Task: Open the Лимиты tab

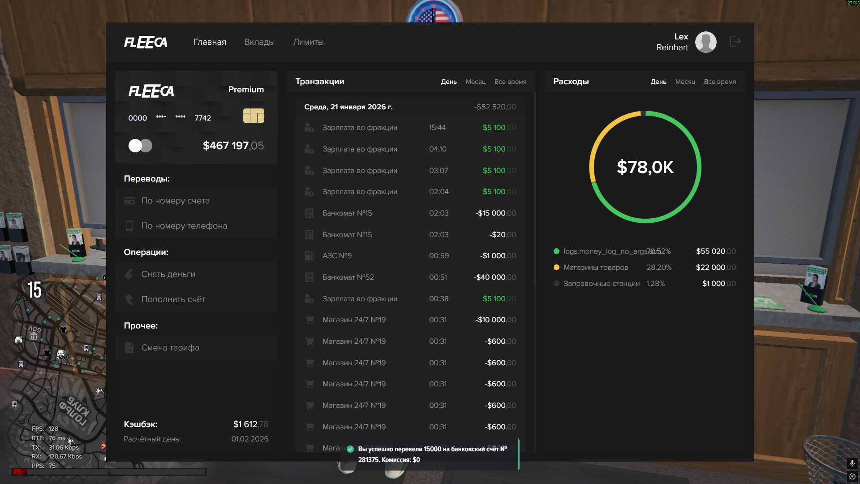Action: point(308,42)
